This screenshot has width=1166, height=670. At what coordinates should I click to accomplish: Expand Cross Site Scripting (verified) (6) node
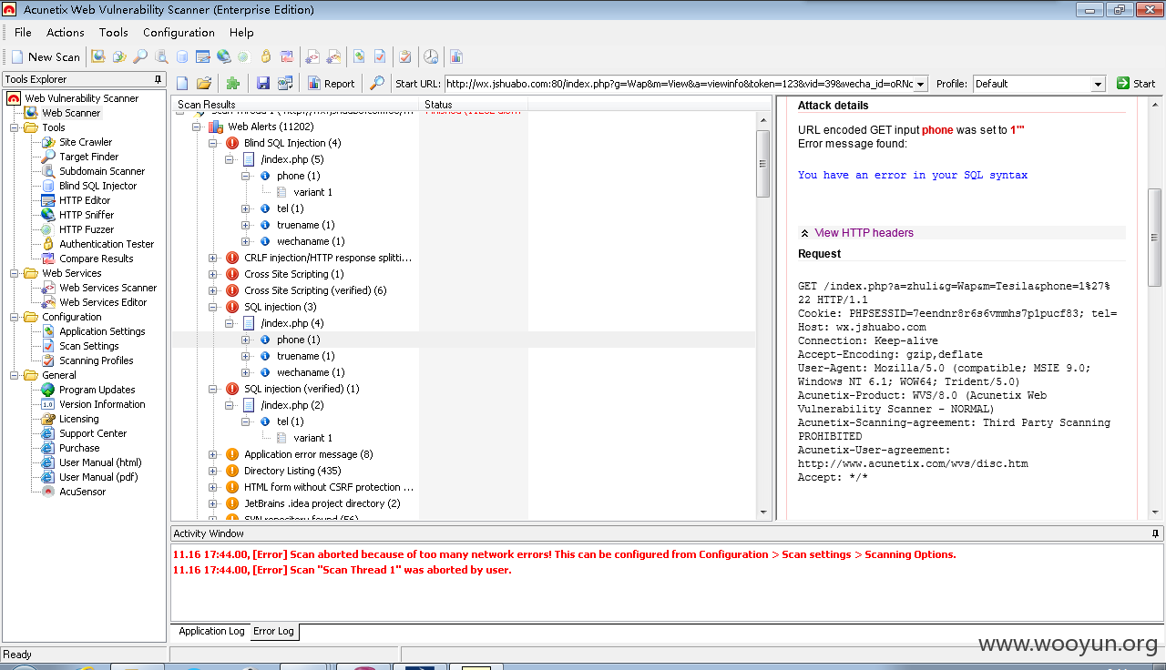click(213, 290)
